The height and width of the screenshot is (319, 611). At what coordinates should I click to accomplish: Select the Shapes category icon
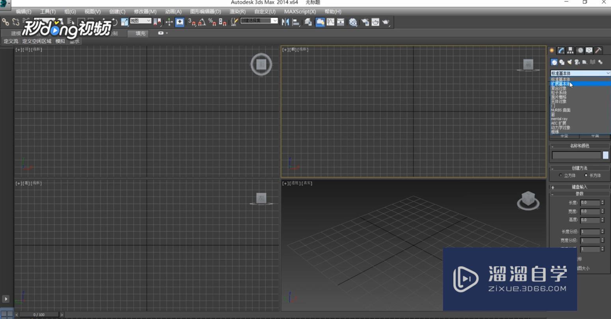(x=561, y=62)
